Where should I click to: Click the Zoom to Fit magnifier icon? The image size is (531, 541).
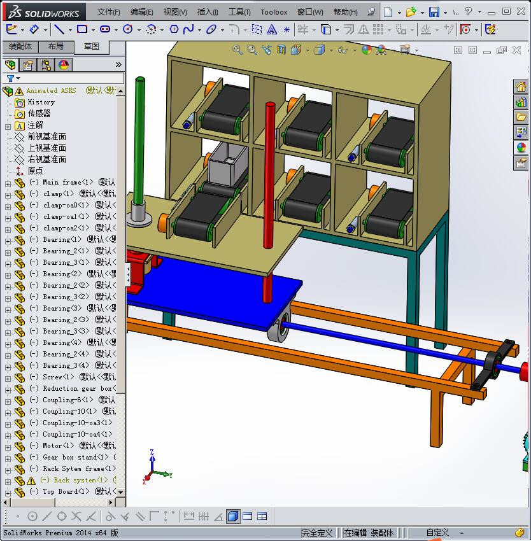(237, 50)
